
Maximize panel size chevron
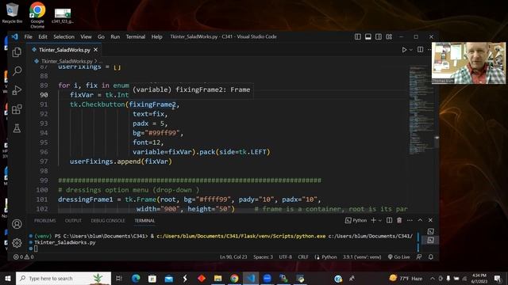point(420,220)
